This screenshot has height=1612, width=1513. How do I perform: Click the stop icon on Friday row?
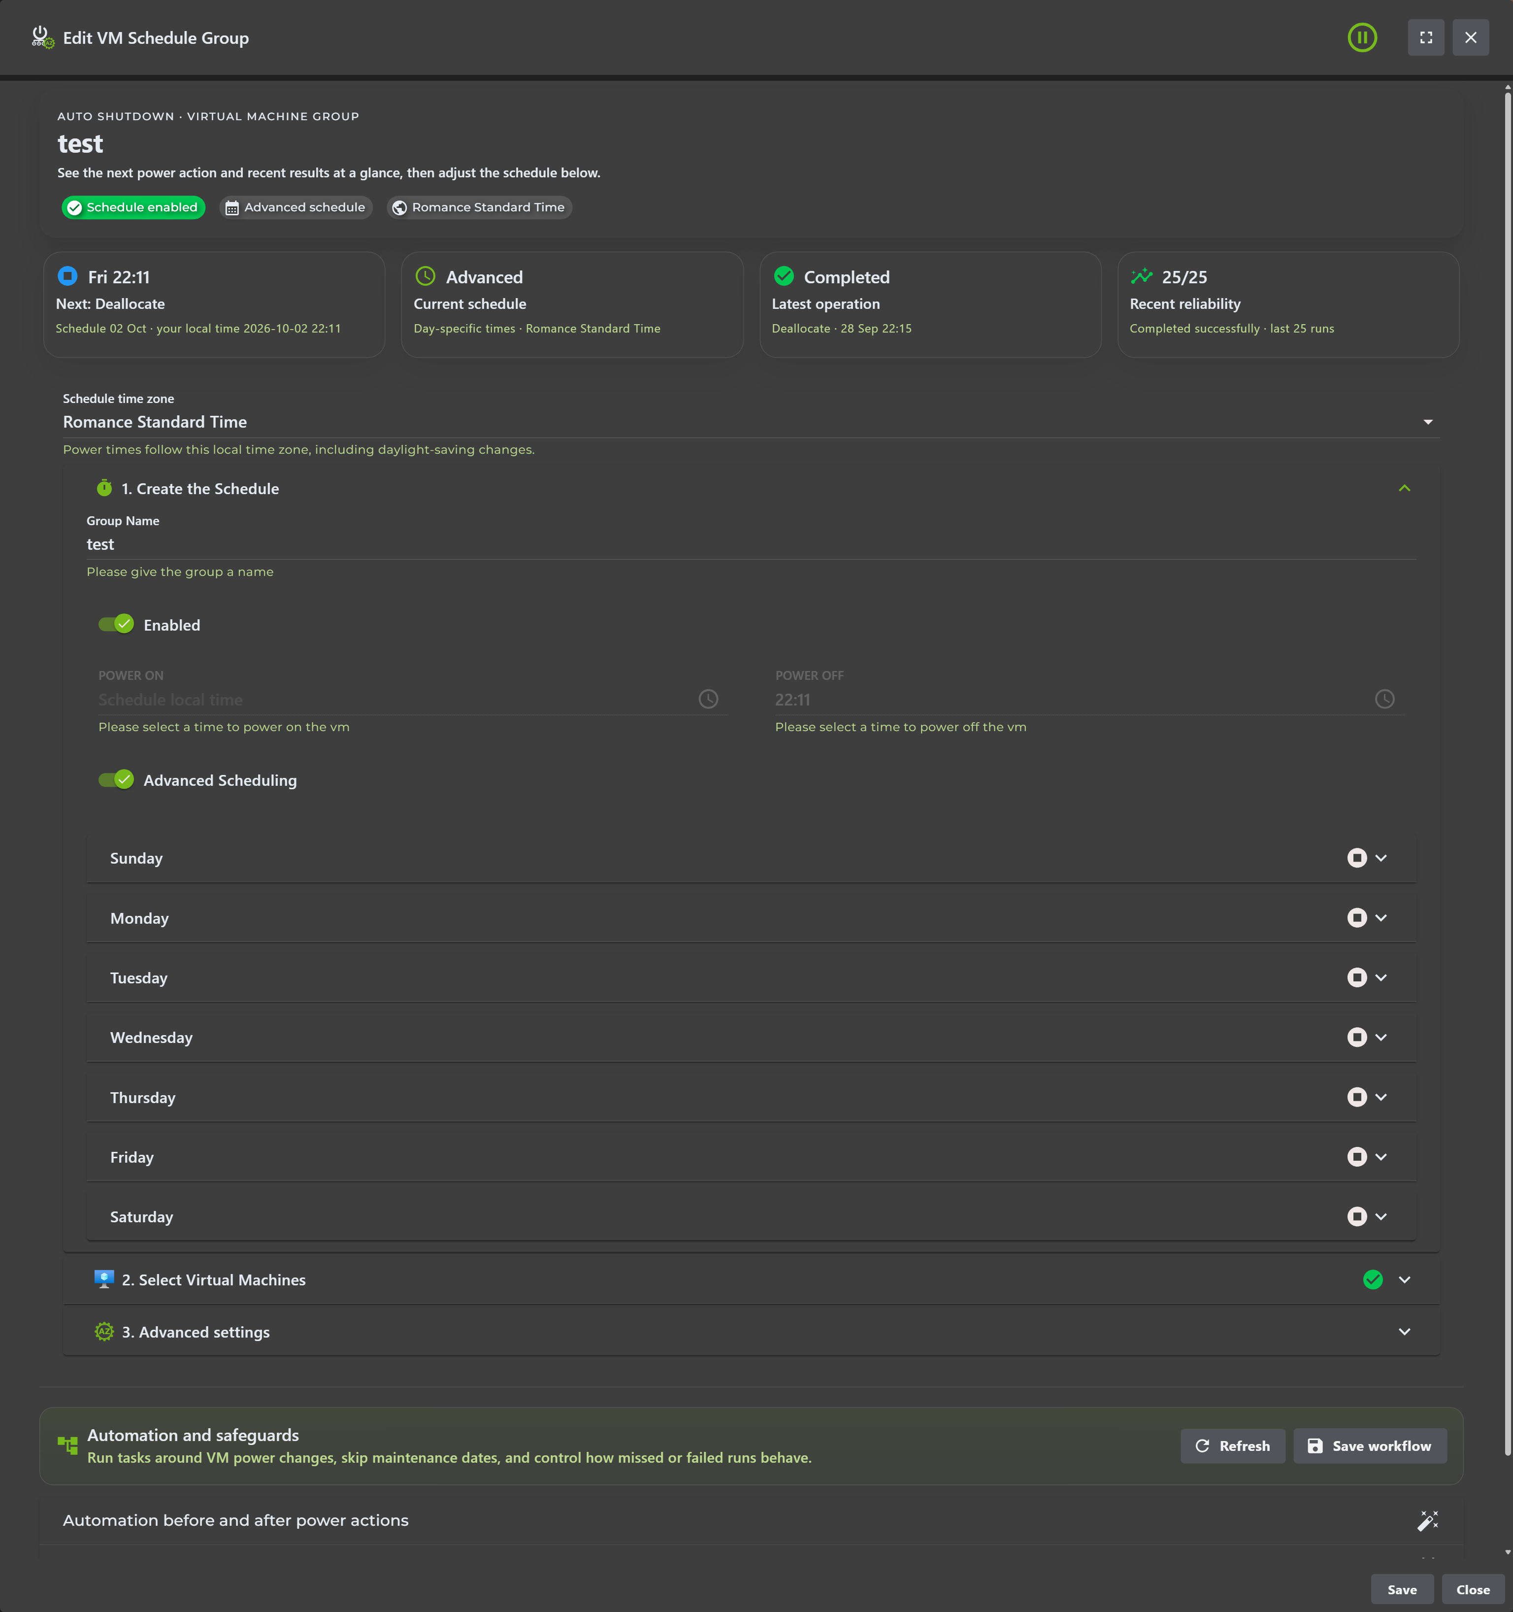[x=1356, y=1157]
